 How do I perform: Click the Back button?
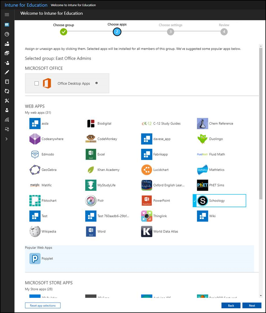click(231, 306)
